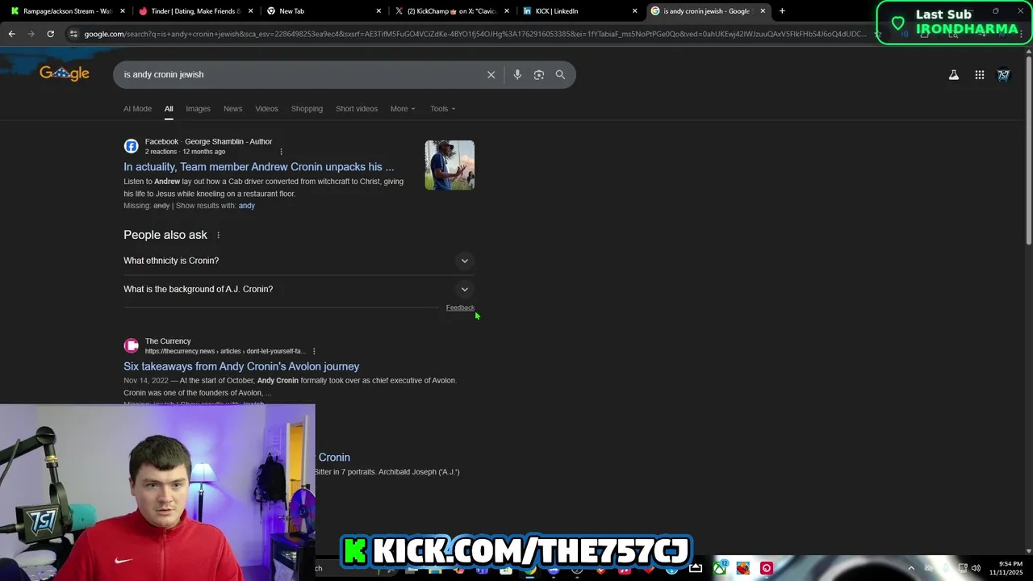Image resolution: width=1033 pixels, height=581 pixels.
Task: Open options for People also ask
Action: 218,235
